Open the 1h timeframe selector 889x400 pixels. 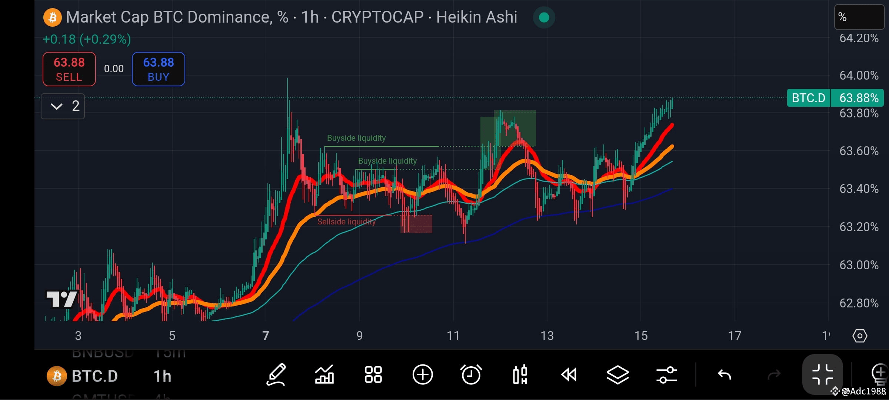pos(162,376)
